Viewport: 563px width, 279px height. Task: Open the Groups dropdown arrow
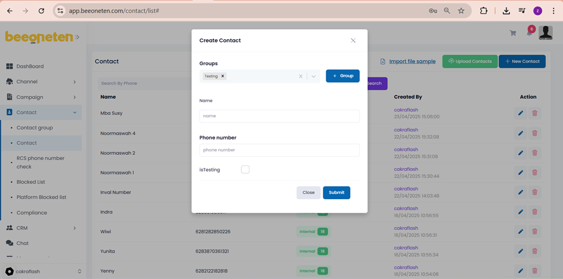[314, 76]
